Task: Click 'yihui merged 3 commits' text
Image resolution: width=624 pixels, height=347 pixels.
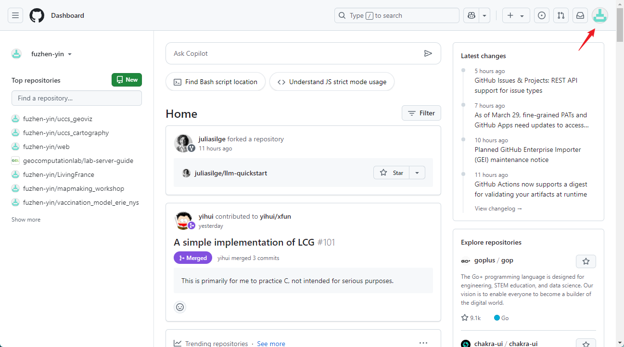Action: click(248, 258)
